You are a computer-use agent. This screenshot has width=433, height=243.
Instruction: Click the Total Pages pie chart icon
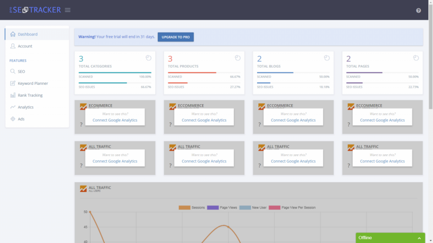coord(416,58)
